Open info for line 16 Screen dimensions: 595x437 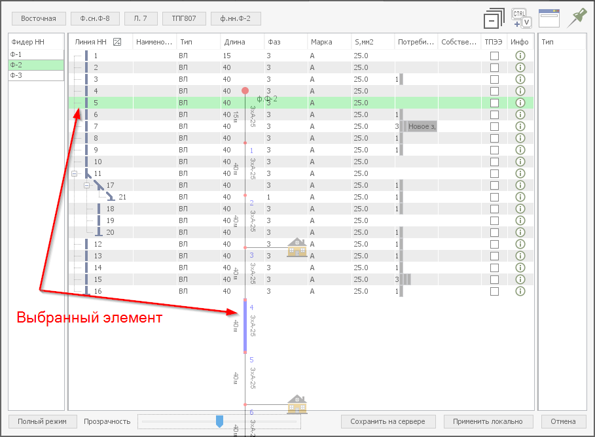coord(520,291)
